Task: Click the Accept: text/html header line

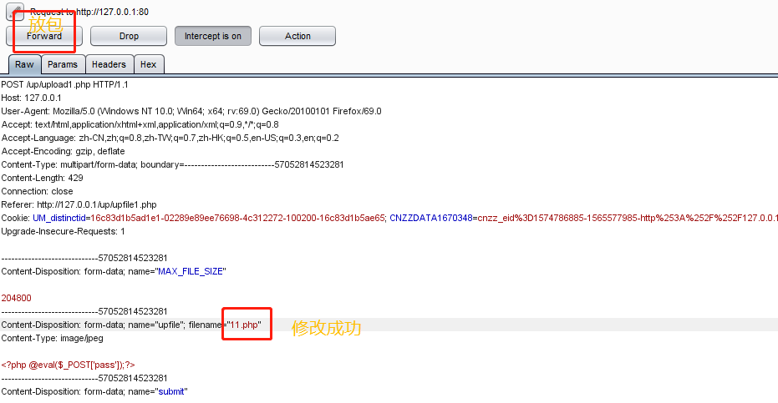Action: pyautogui.click(x=140, y=124)
